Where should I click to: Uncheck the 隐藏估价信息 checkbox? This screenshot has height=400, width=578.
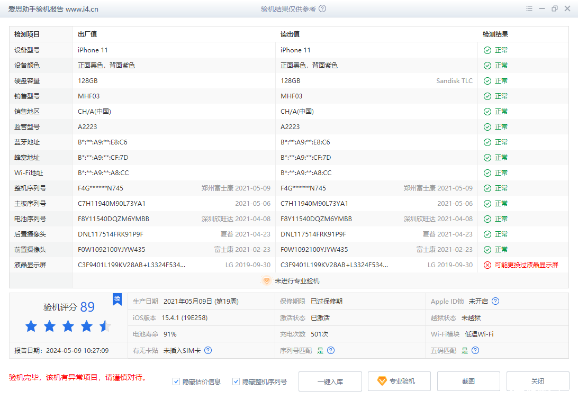pos(176,381)
